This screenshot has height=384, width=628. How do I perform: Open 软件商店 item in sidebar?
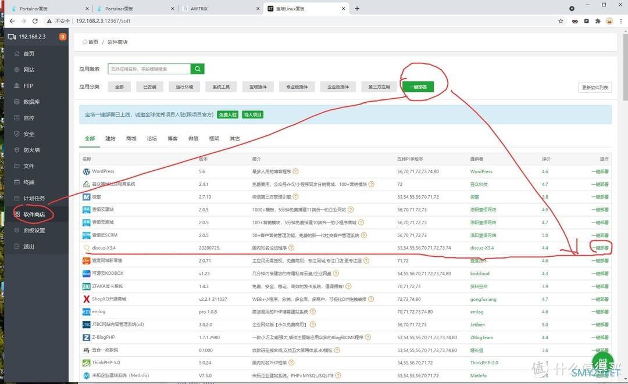click(34, 214)
